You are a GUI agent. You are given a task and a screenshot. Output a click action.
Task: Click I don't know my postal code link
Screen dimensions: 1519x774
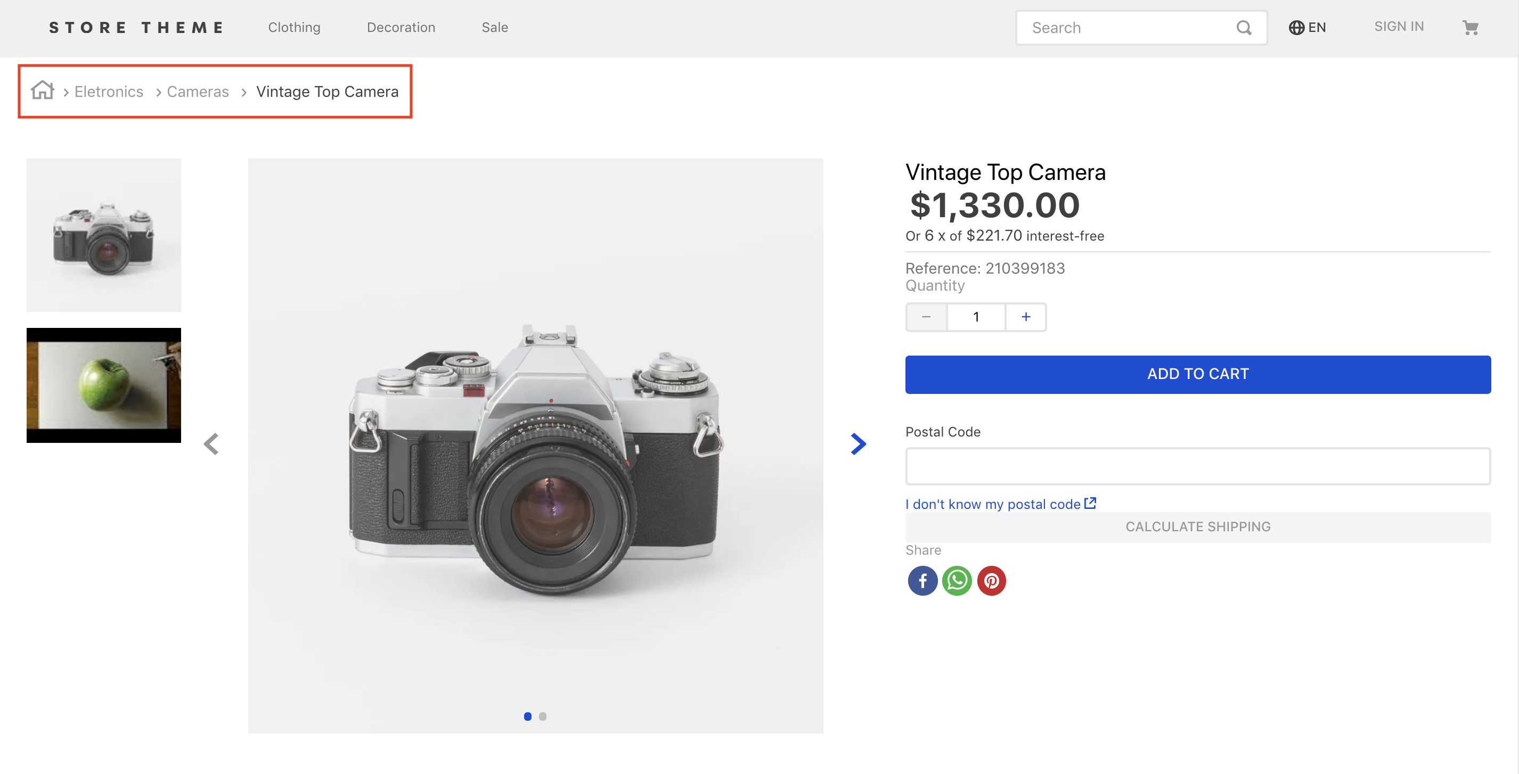tap(1001, 504)
